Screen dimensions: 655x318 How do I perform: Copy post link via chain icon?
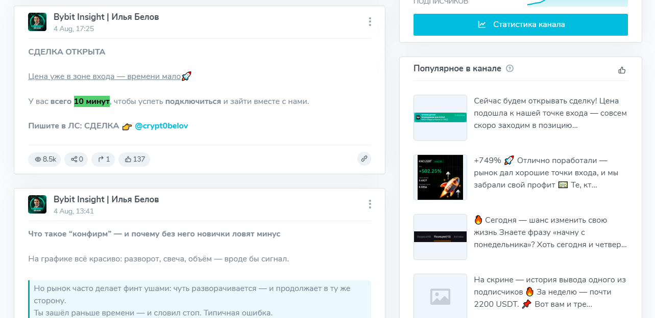tap(364, 158)
